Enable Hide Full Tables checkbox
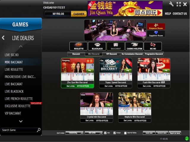The width and height of the screenshot is (190, 142). click(x=125, y=133)
